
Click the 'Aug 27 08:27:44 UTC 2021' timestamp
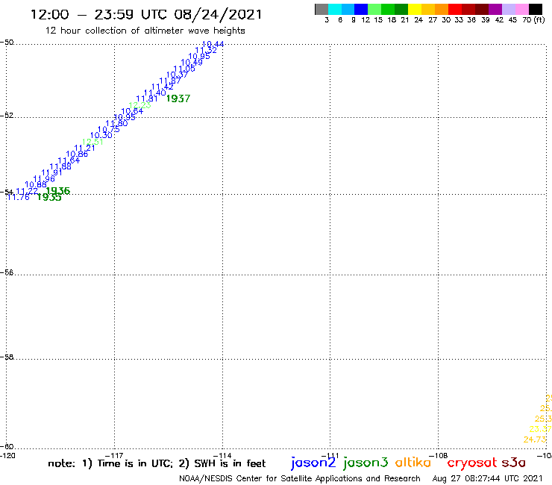pos(488,479)
